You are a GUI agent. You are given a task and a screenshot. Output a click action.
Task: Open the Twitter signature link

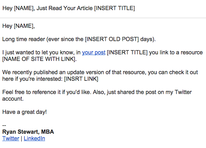11,138
